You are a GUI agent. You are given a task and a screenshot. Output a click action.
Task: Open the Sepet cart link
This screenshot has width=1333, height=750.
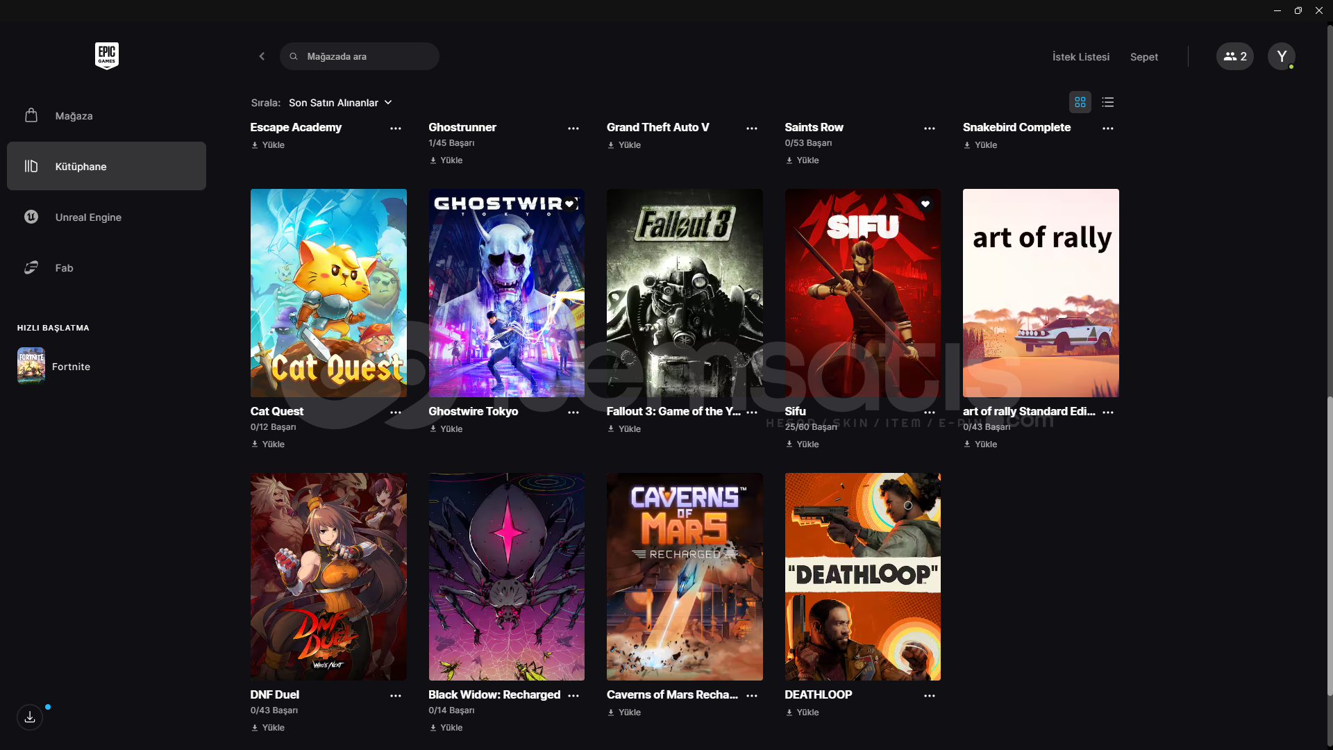1144,57
